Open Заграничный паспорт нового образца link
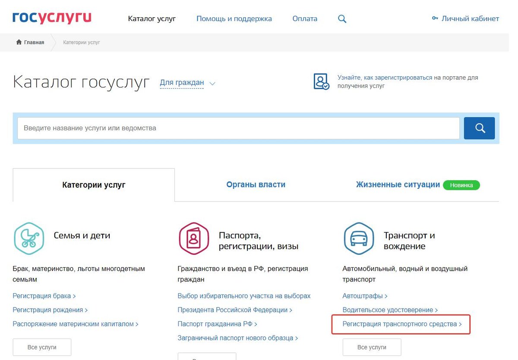The height and width of the screenshot is (360, 518). click(238, 338)
